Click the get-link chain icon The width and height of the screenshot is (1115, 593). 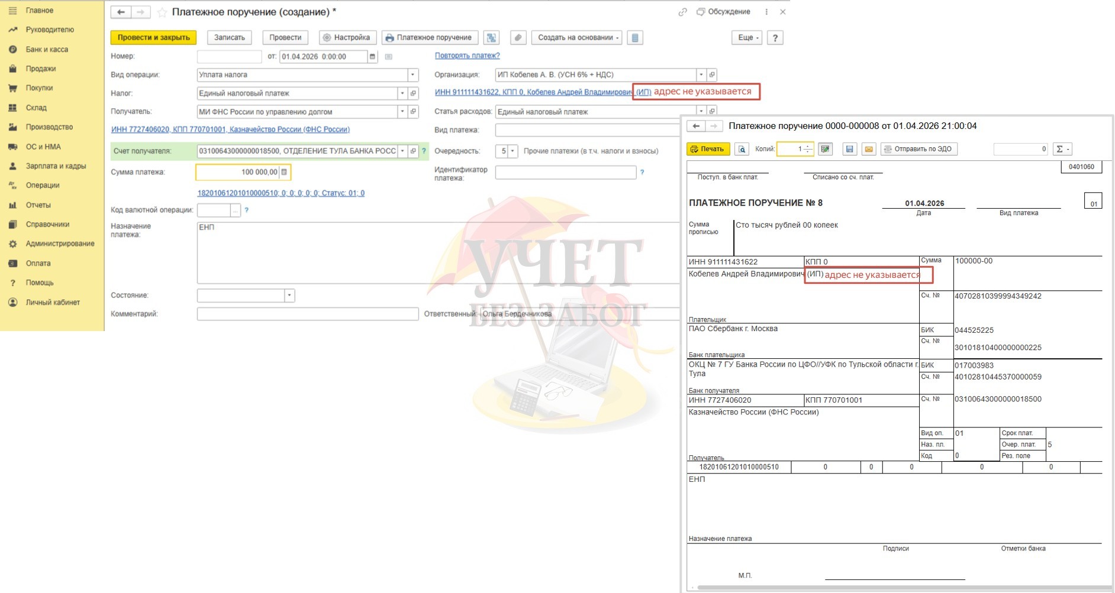click(682, 12)
